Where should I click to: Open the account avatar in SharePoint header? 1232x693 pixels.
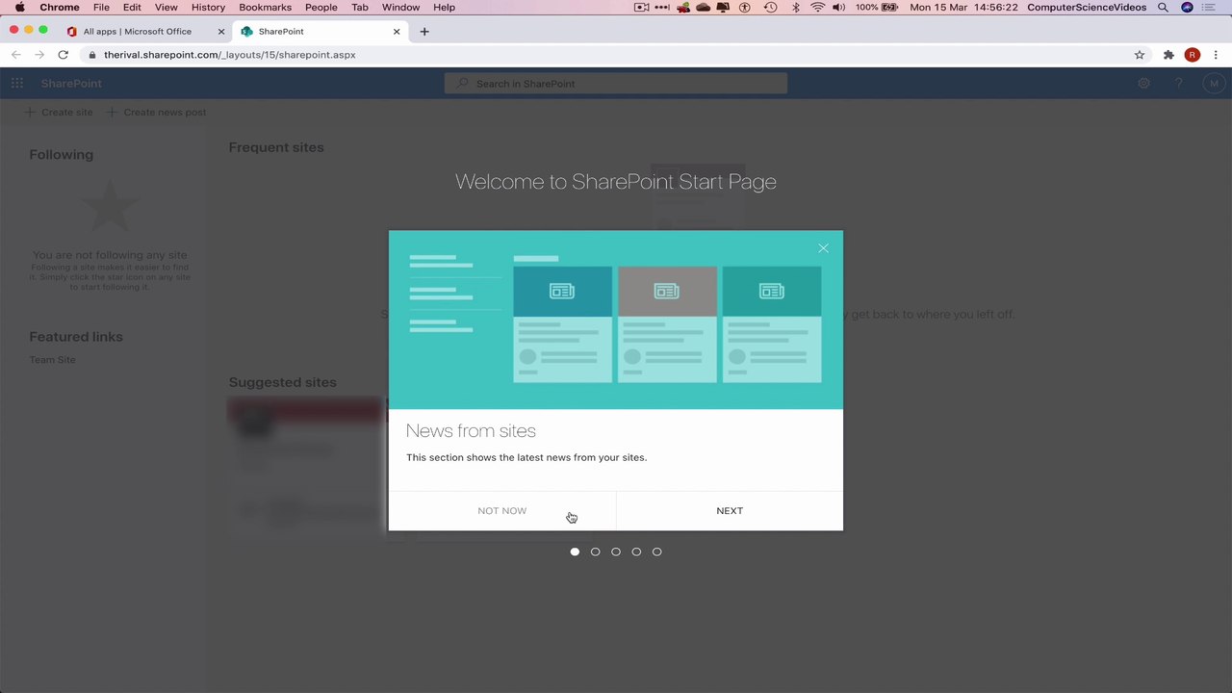(x=1213, y=84)
